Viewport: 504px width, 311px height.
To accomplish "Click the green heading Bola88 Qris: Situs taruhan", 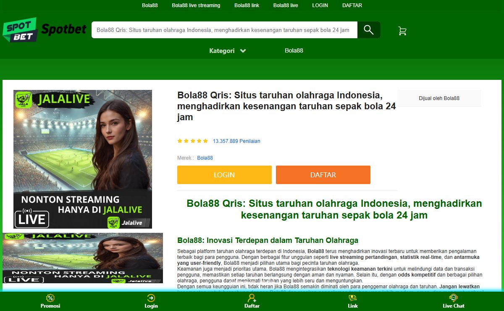I will (x=334, y=209).
